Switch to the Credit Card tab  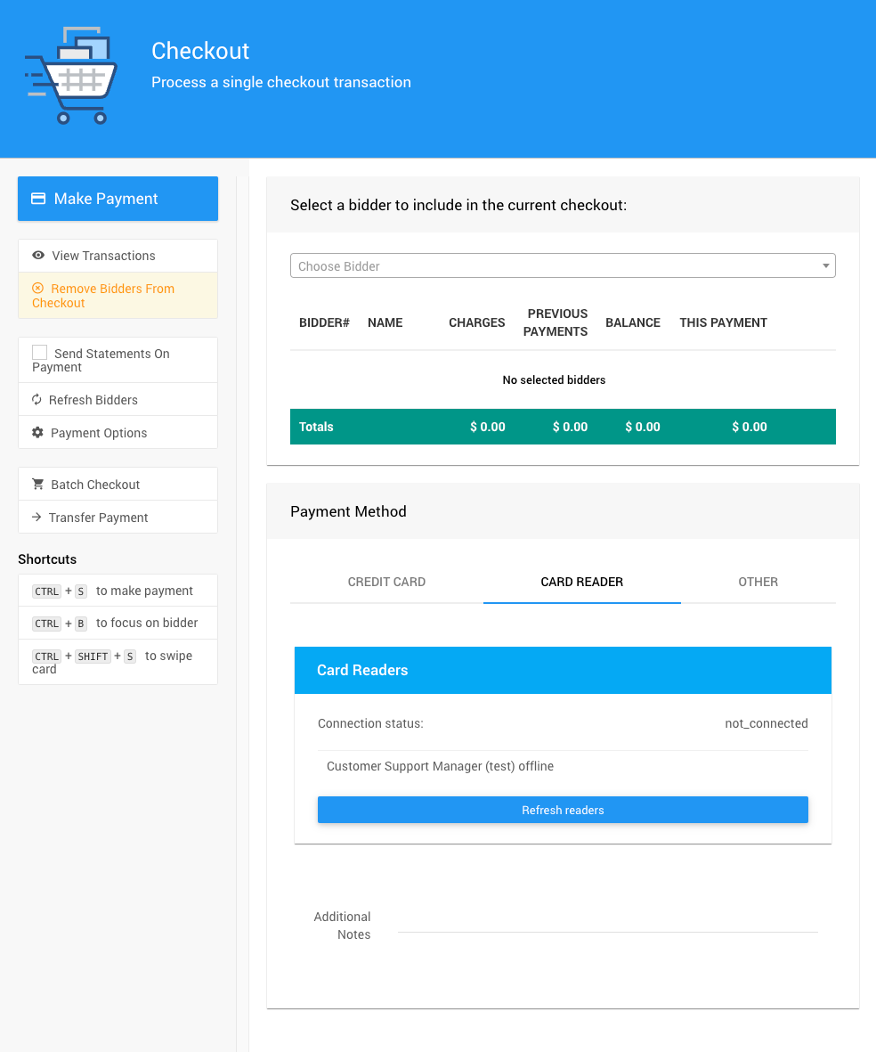[386, 582]
